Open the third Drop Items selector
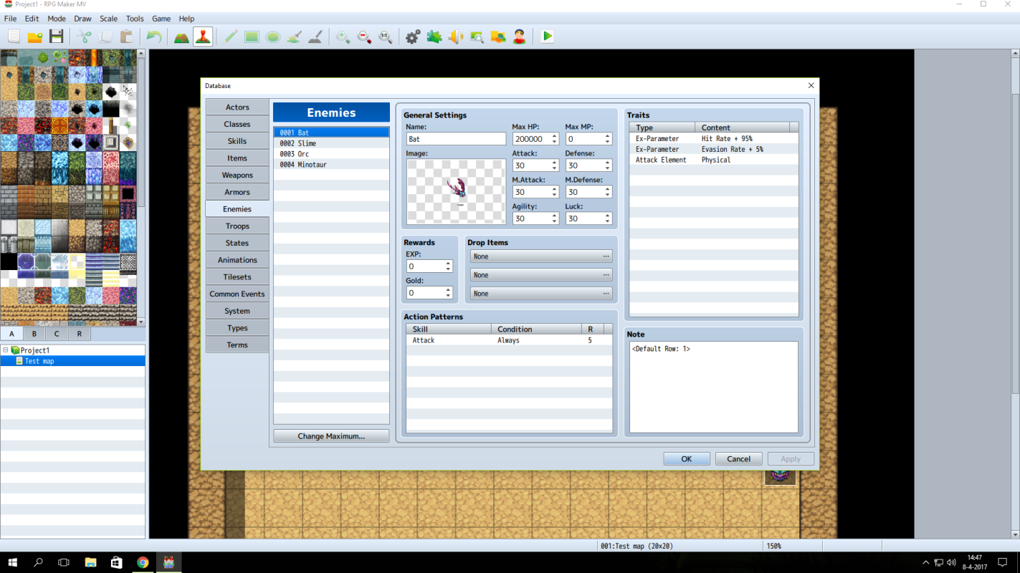This screenshot has width=1020, height=573. [x=541, y=294]
